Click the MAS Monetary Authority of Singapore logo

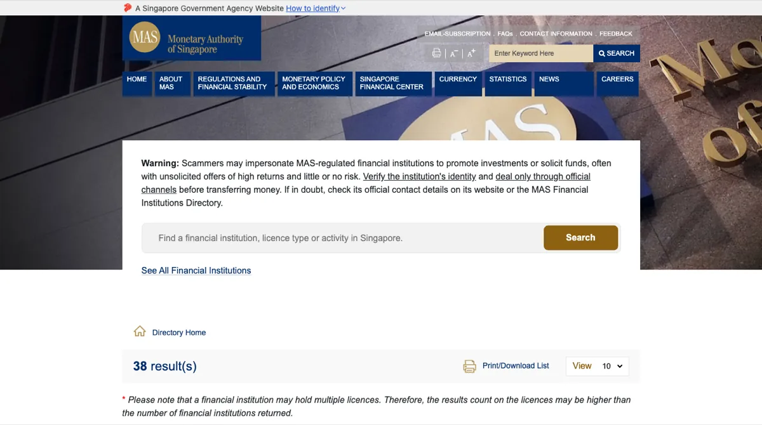191,38
